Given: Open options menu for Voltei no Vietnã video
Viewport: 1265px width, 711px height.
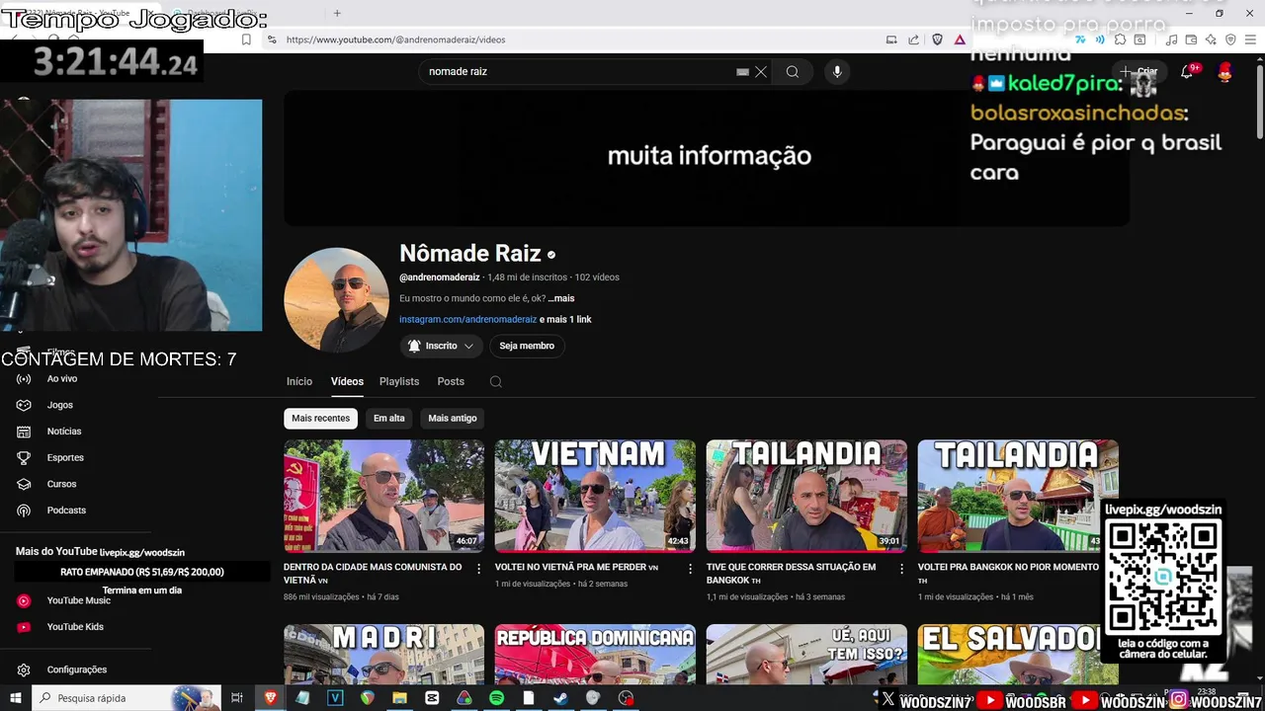Looking at the screenshot, I should [x=691, y=569].
